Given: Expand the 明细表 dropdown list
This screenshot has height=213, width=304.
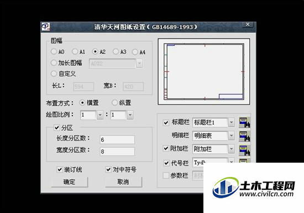Looking at the screenshot, I should pos(231,136).
